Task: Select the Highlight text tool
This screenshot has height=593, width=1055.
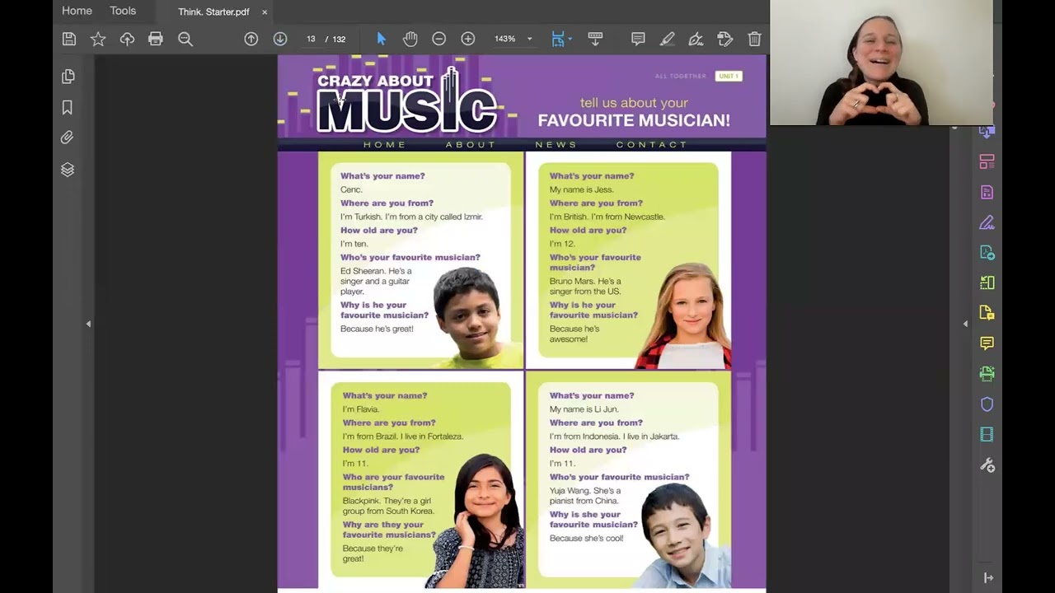Action: pyautogui.click(x=667, y=39)
